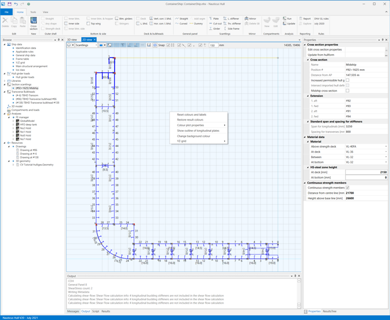Check the Midship cross section checkbox
This screenshot has height=320, width=390.
tap(348, 91)
